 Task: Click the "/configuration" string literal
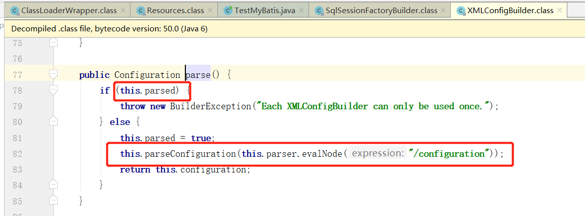449,154
